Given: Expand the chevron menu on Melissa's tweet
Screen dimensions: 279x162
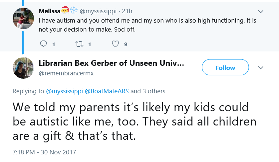Looking at the screenshot, I should [260, 12].
